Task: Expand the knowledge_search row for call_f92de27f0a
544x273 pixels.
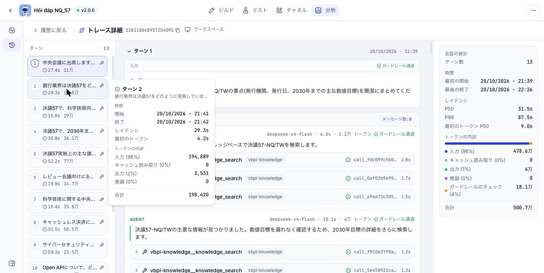Action: tap(137, 252)
